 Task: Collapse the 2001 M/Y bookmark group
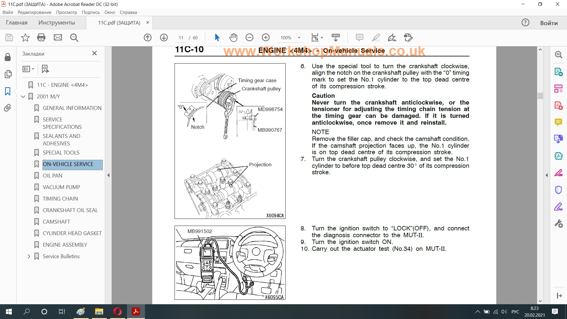(x=23, y=97)
